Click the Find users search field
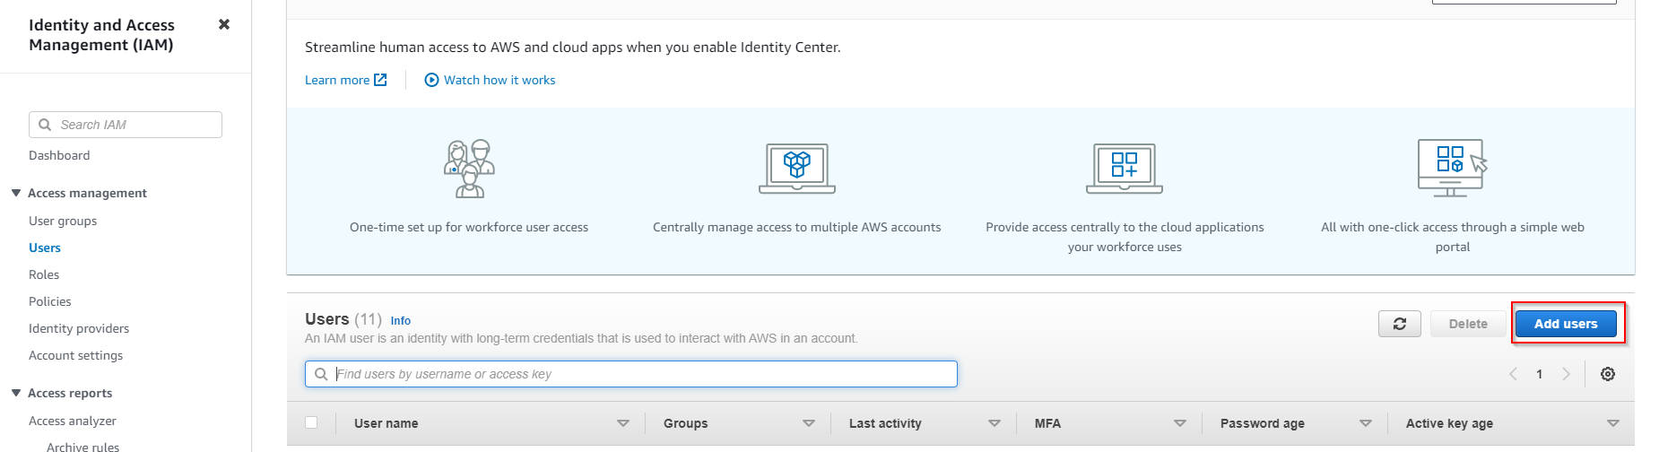Viewport: 1659px width, 452px height. coord(630,374)
